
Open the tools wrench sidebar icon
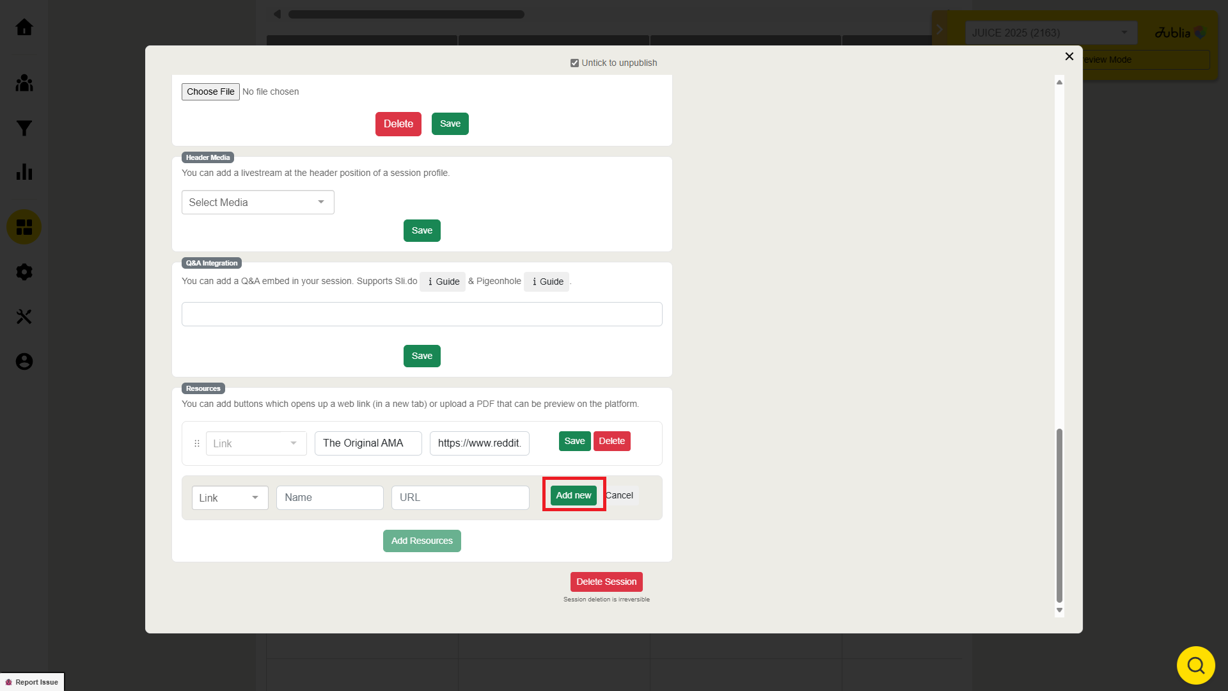pos(24,317)
